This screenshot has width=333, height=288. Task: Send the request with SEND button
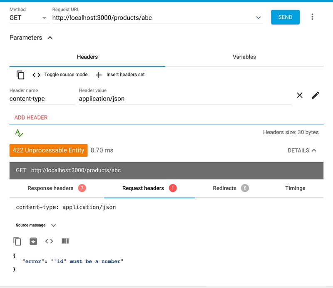click(x=285, y=17)
